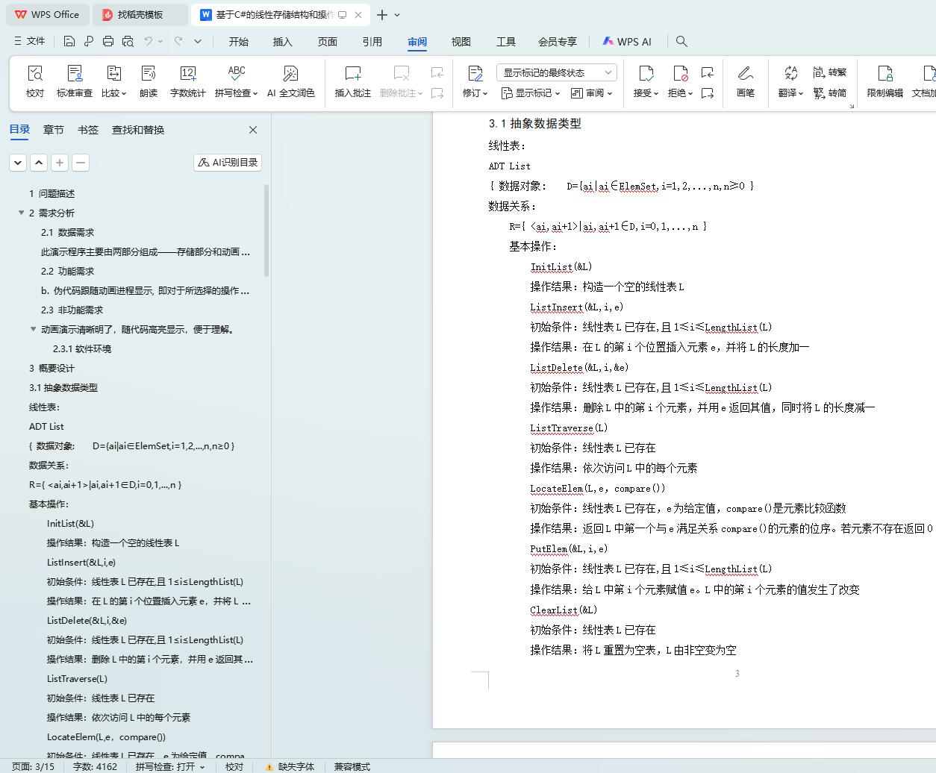The image size is (936, 773).
Task: Click the AI识别目录 button
Action: (228, 162)
